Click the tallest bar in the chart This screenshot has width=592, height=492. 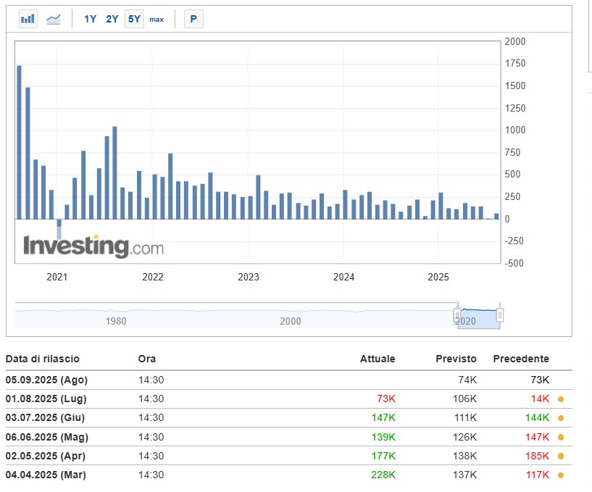(x=20, y=142)
